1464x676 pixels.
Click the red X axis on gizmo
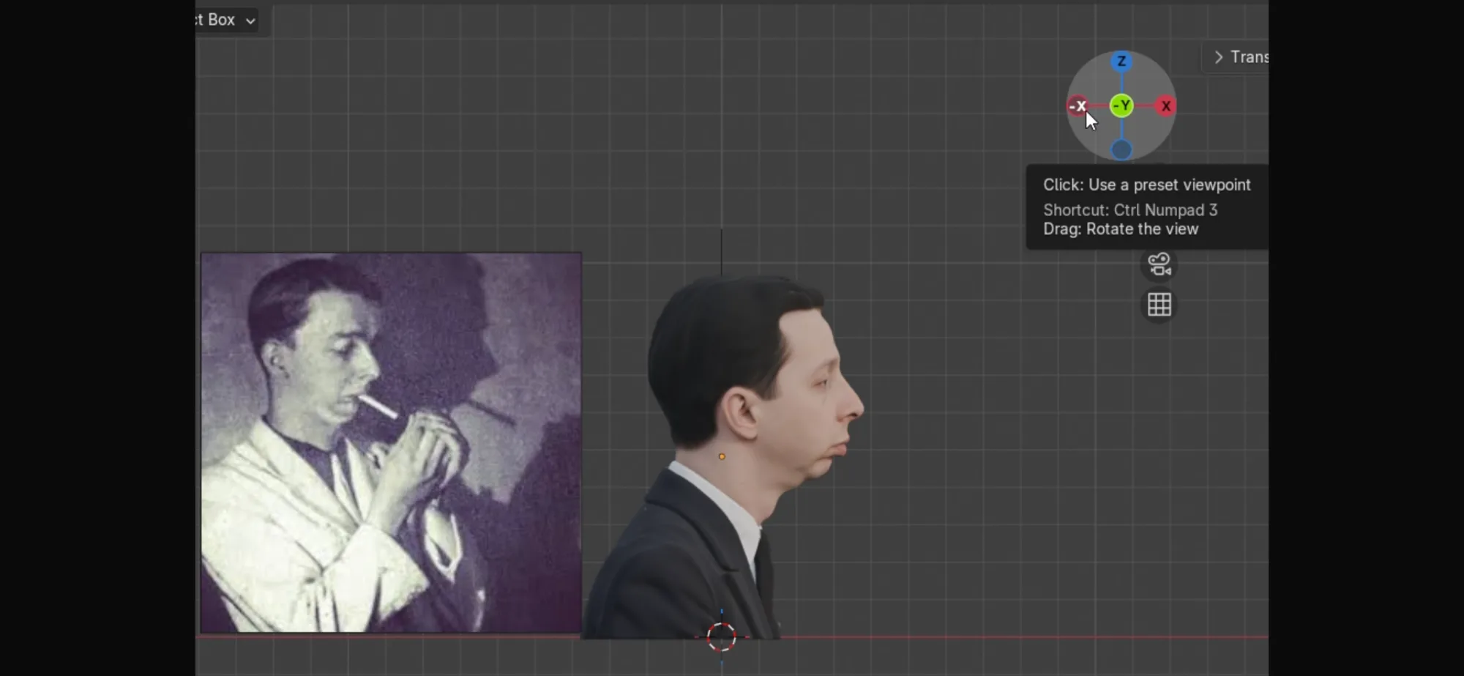point(1166,106)
